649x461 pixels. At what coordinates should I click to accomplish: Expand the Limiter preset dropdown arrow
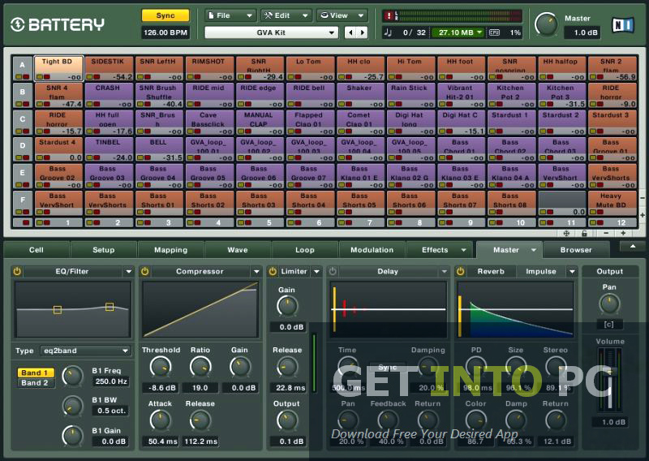[x=316, y=272]
